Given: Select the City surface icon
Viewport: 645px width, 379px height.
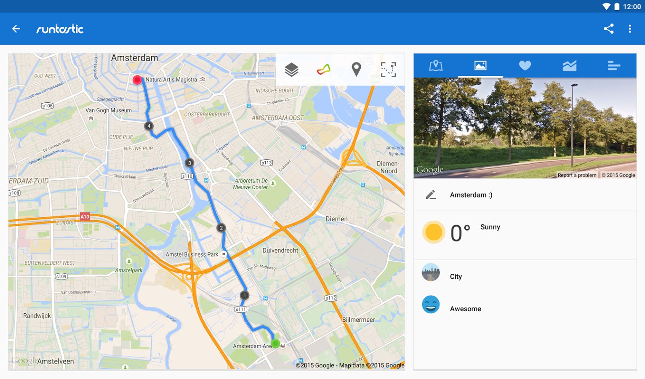Looking at the screenshot, I should (x=431, y=272).
